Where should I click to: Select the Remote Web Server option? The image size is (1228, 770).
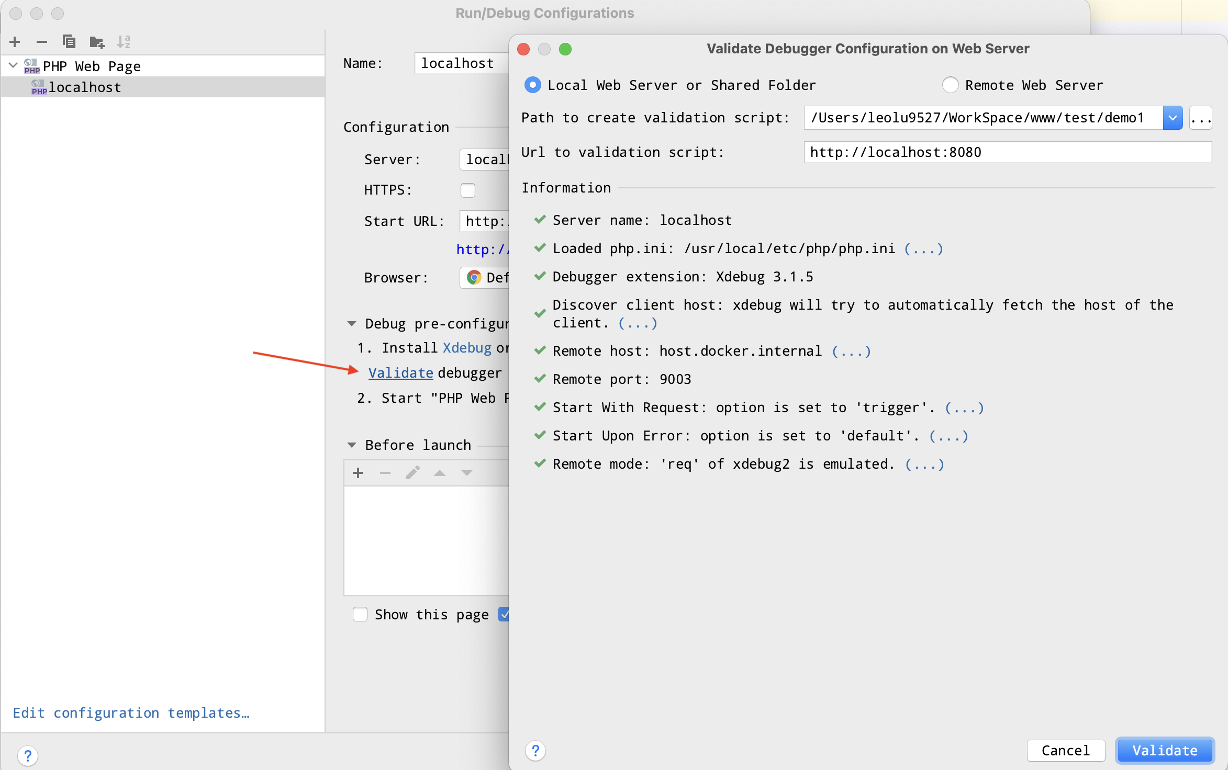click(x=951, y=85)
